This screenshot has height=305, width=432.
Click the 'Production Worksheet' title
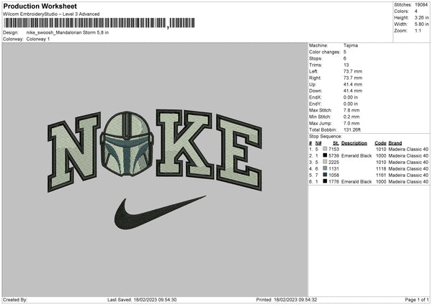40,6
